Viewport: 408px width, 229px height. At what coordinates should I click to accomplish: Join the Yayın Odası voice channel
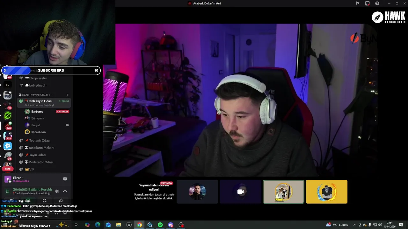click(44, 155)
